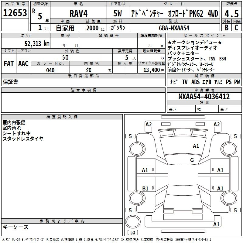Click 保証書 in the later-shipped parts row
The height and width of the screenshot is (243, 243).
[x=10, y=82]
